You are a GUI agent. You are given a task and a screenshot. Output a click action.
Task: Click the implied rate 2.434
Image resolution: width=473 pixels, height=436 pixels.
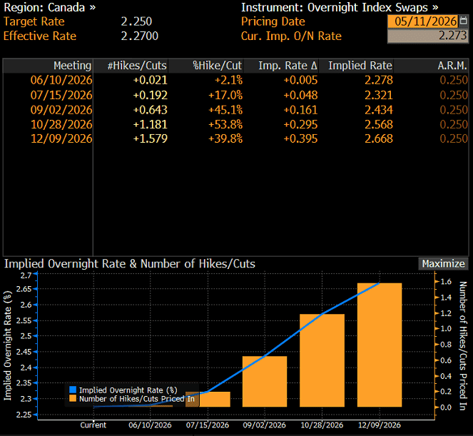(379, 110)
